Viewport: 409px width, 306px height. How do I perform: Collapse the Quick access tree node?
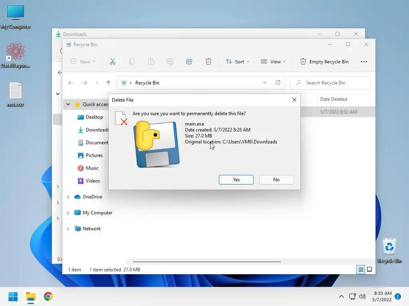(x=68, y=104)
